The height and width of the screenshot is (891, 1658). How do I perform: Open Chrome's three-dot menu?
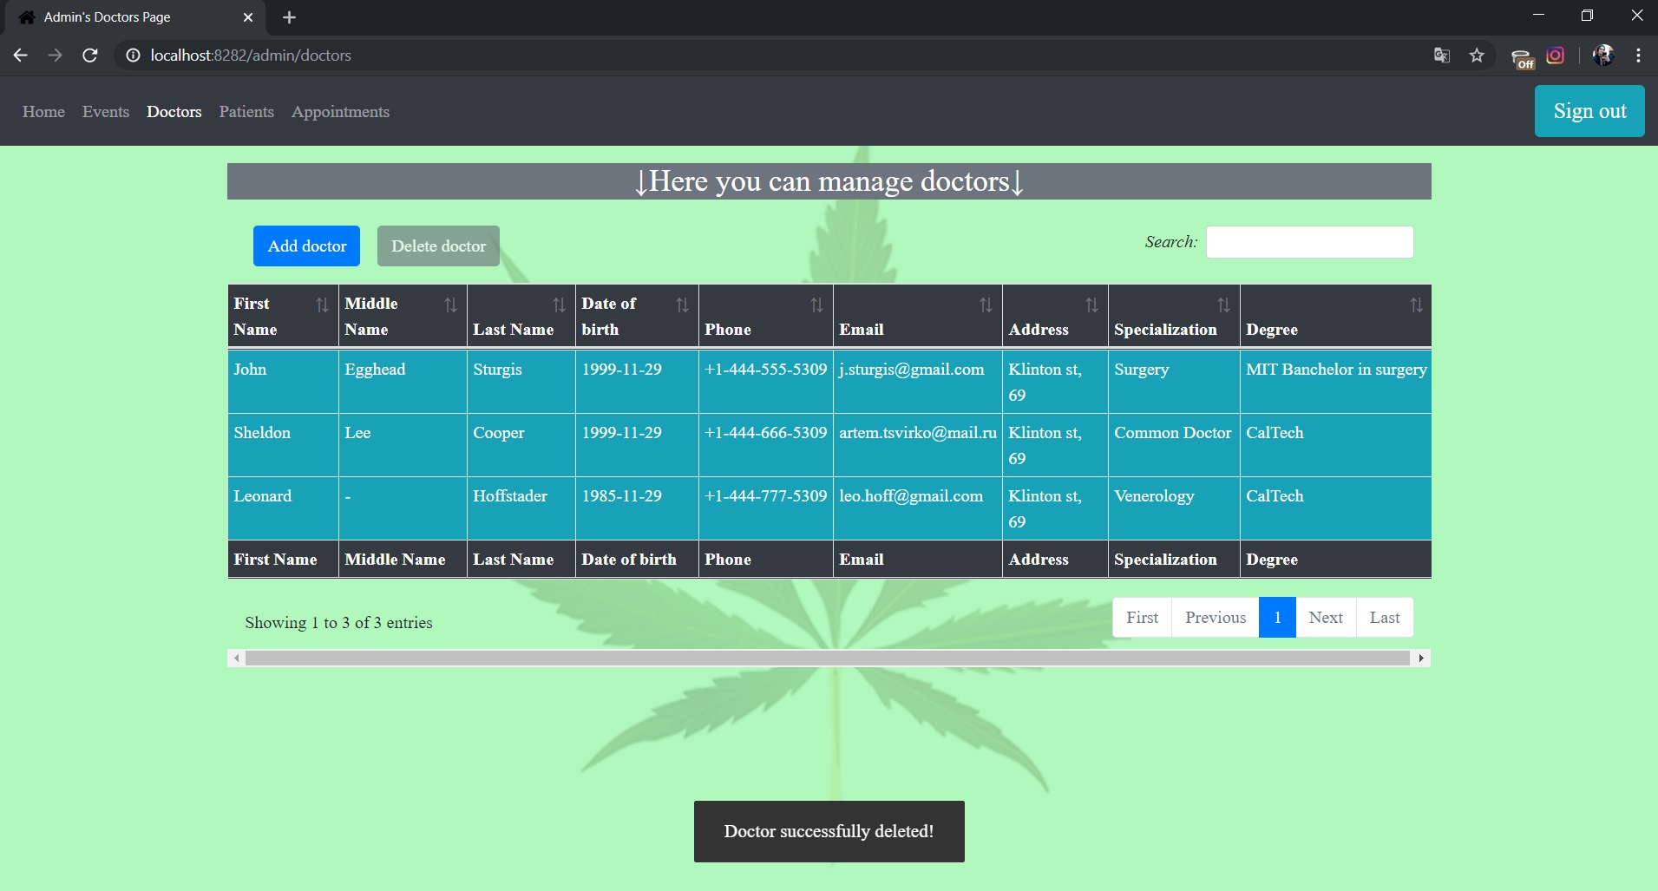coord(1638,56)
